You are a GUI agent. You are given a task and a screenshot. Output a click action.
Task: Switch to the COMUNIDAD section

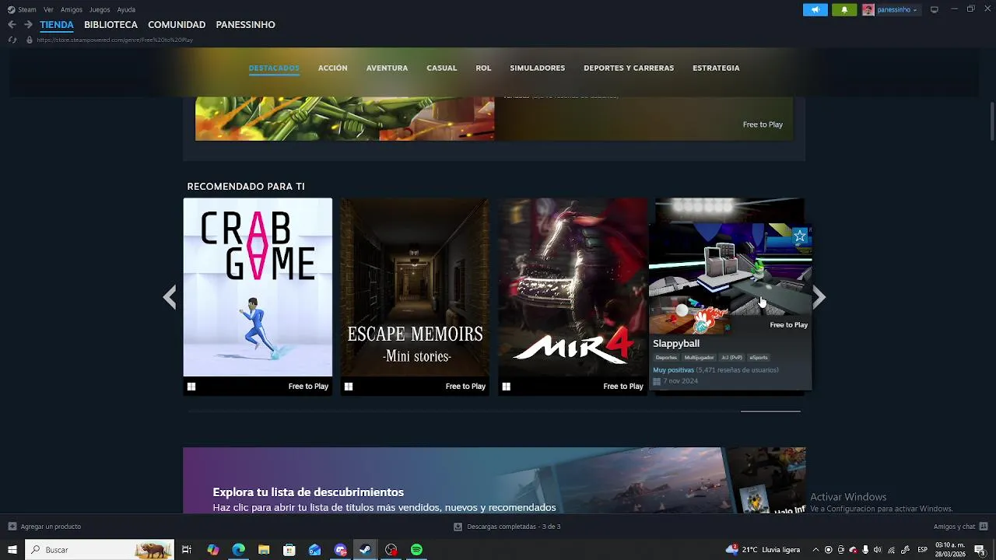[x=177, y=25]
